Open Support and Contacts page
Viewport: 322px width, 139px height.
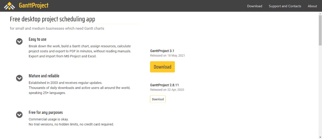(x=285, y=6)
